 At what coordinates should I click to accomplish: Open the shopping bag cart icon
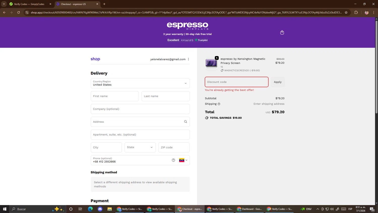pyautogui.click(x=282, y=32)
